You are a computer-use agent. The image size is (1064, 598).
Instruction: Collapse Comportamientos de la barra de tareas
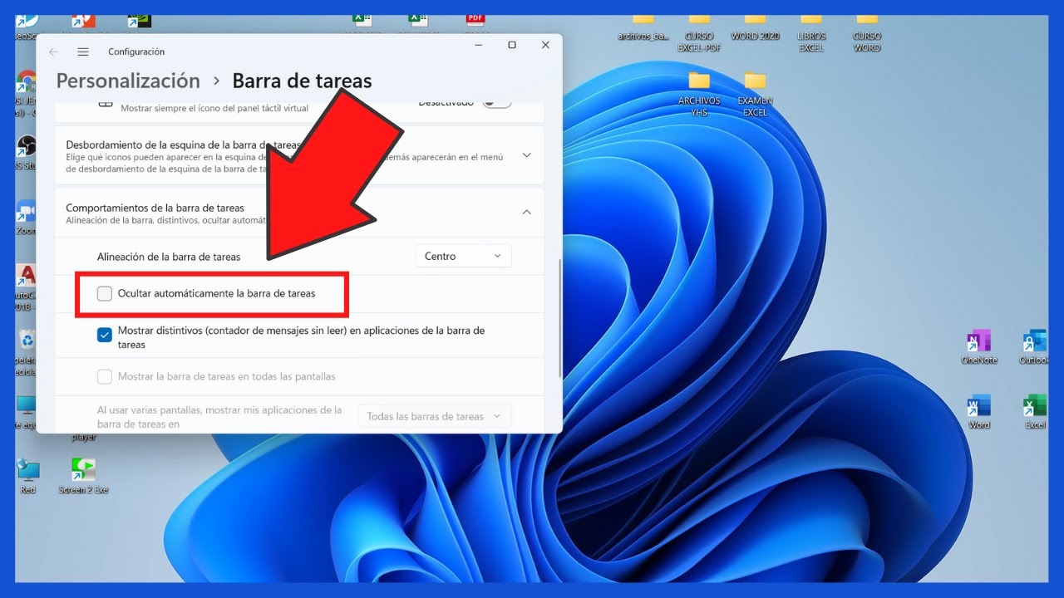pos(526,212)
